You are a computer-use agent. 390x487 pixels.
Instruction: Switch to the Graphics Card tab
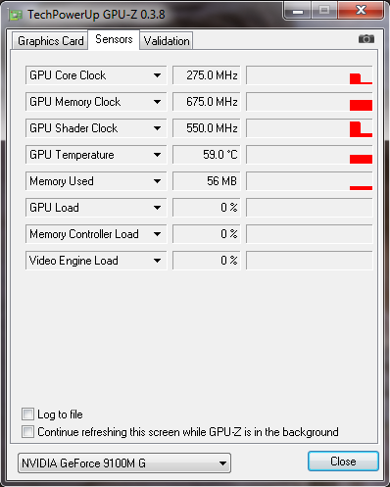[50, 41]
